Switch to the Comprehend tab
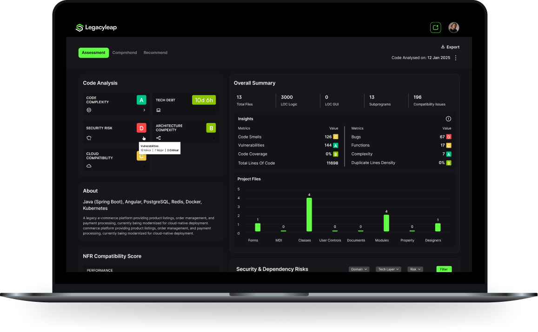 click(124, 52)
